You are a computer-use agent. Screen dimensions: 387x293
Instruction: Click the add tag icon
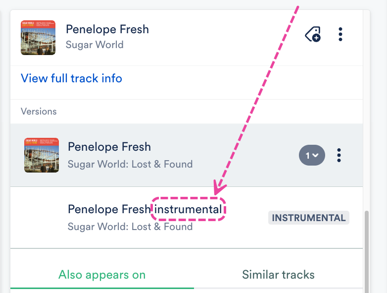313,35
